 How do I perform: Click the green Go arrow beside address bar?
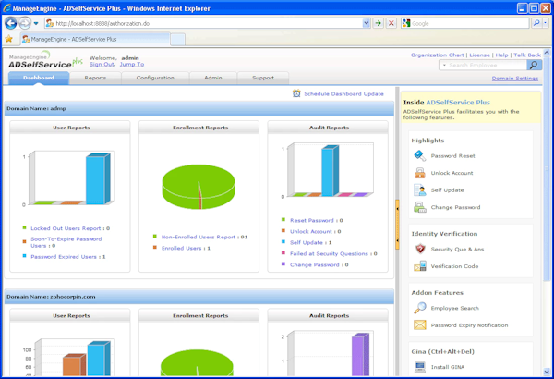[x=378, y=23]
